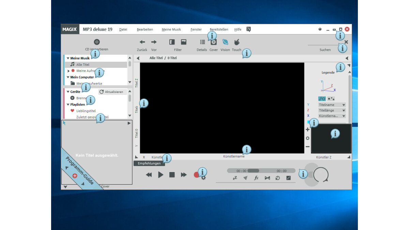This screenshot has height=230, width=409.
Task: Open the Datei menu
Action: point(123,29)
